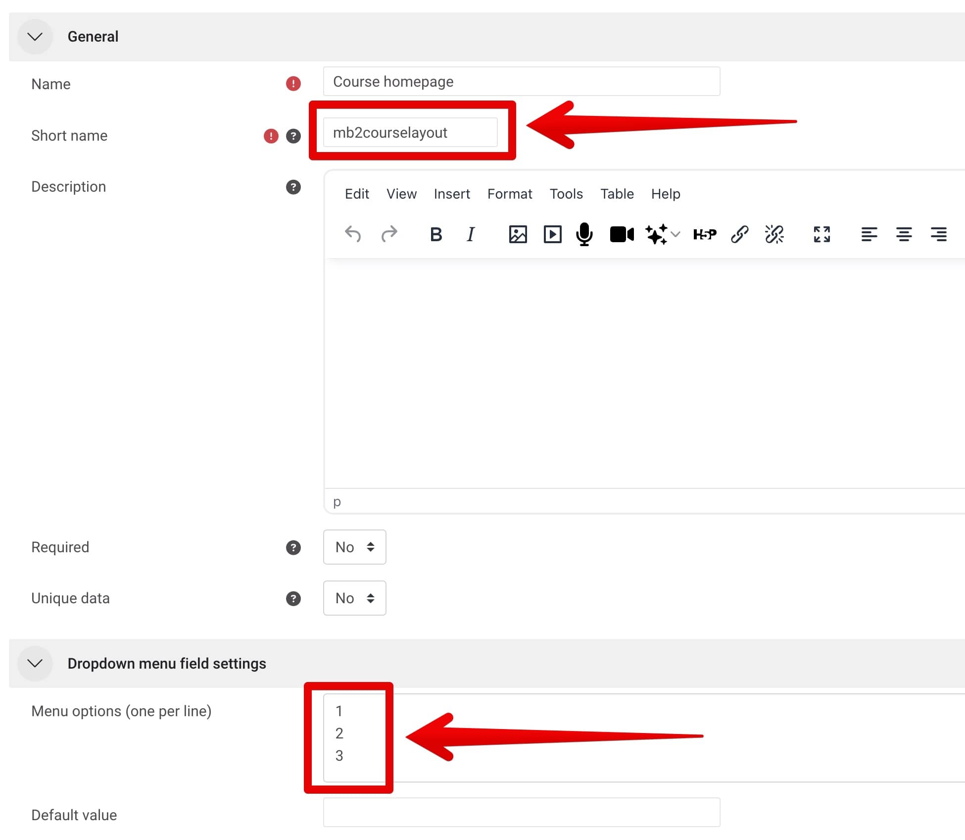
Task: Toggle italic formatting
Action: click(x=471, y=234)
